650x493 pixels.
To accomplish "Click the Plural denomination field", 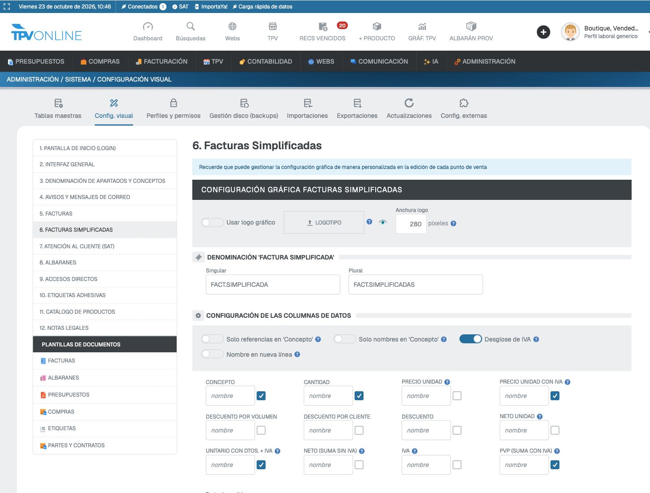I will pyautogui.click(x=416, y=285).
